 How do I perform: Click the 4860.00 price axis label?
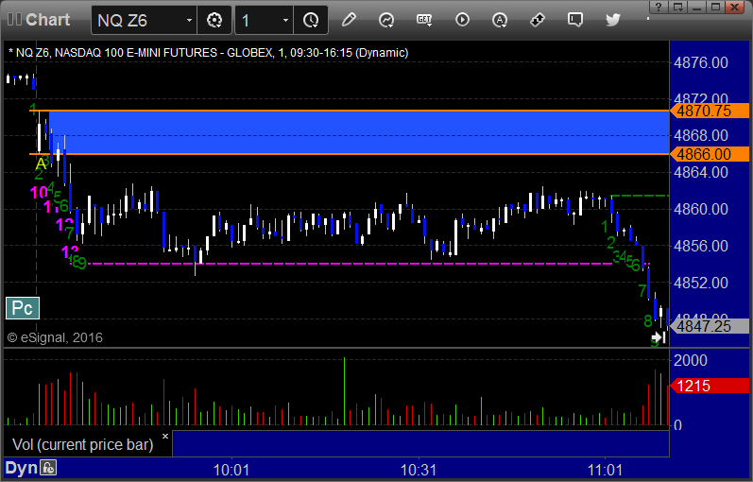click(701, 209)
